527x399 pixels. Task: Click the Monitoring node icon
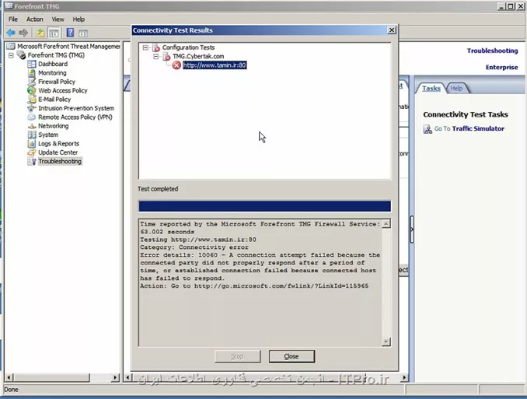[x=32, y=72]
